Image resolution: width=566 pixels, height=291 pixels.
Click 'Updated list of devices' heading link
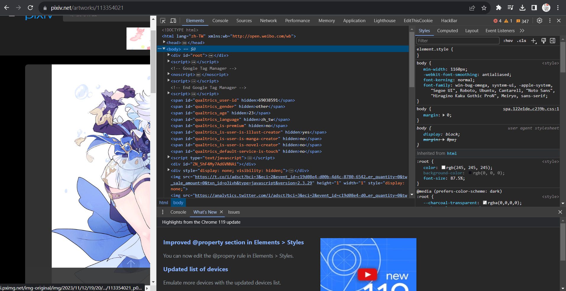(196, 269)
